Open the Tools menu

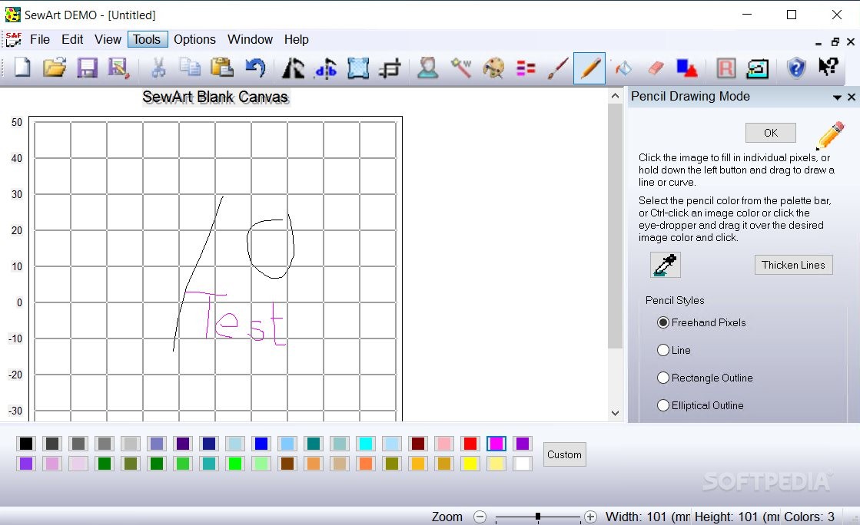click(147, 39)
